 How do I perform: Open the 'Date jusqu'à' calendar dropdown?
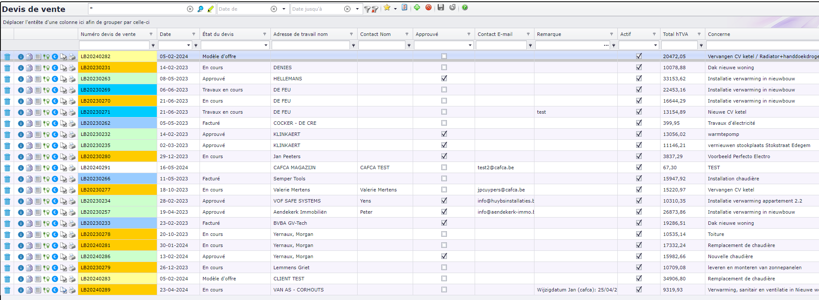click(x=357, y=9)
